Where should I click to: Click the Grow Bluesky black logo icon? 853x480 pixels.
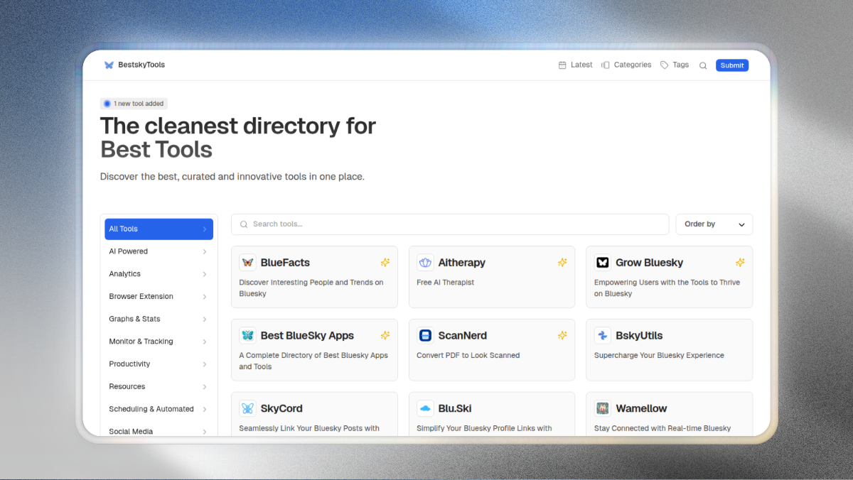(x=602, y=263)
